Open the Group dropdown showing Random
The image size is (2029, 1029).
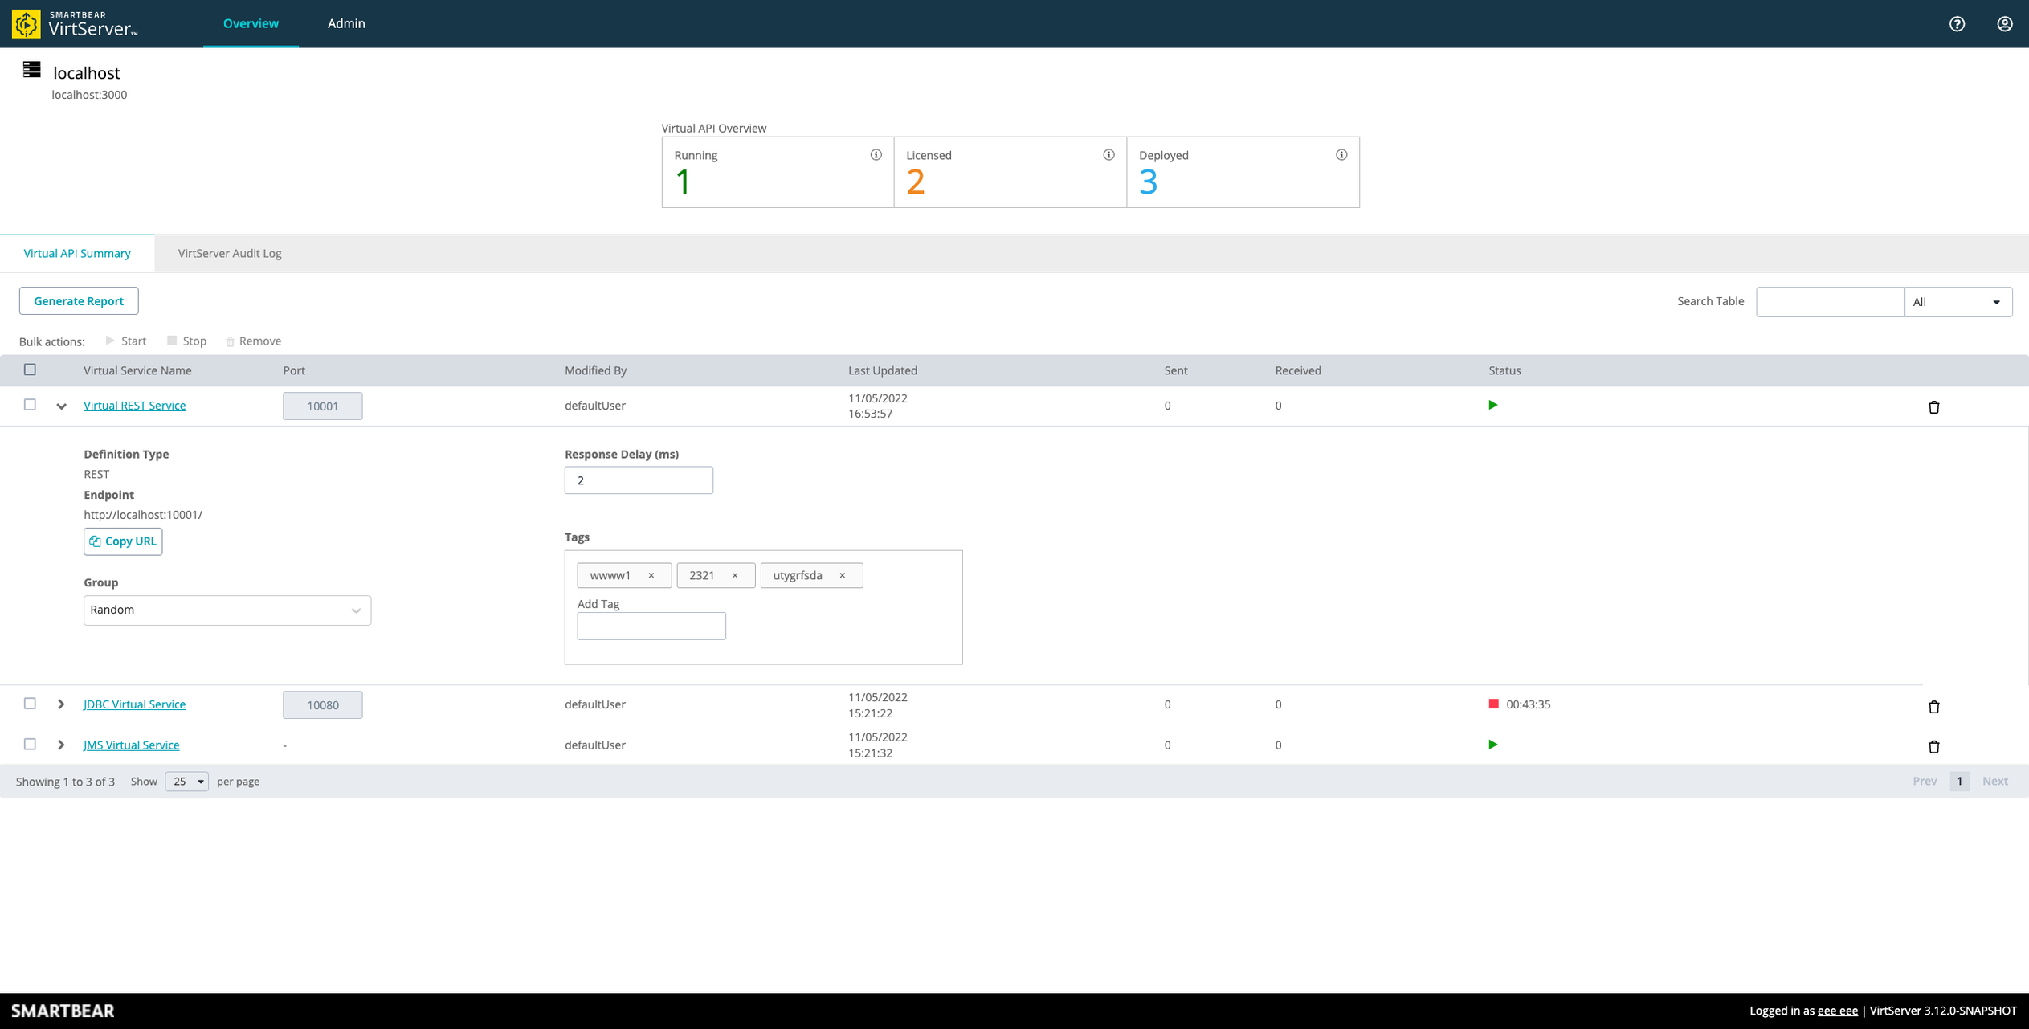227,610
